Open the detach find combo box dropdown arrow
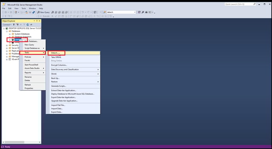The width and height of the screenshot is (272, 149). tap(134, 12)
